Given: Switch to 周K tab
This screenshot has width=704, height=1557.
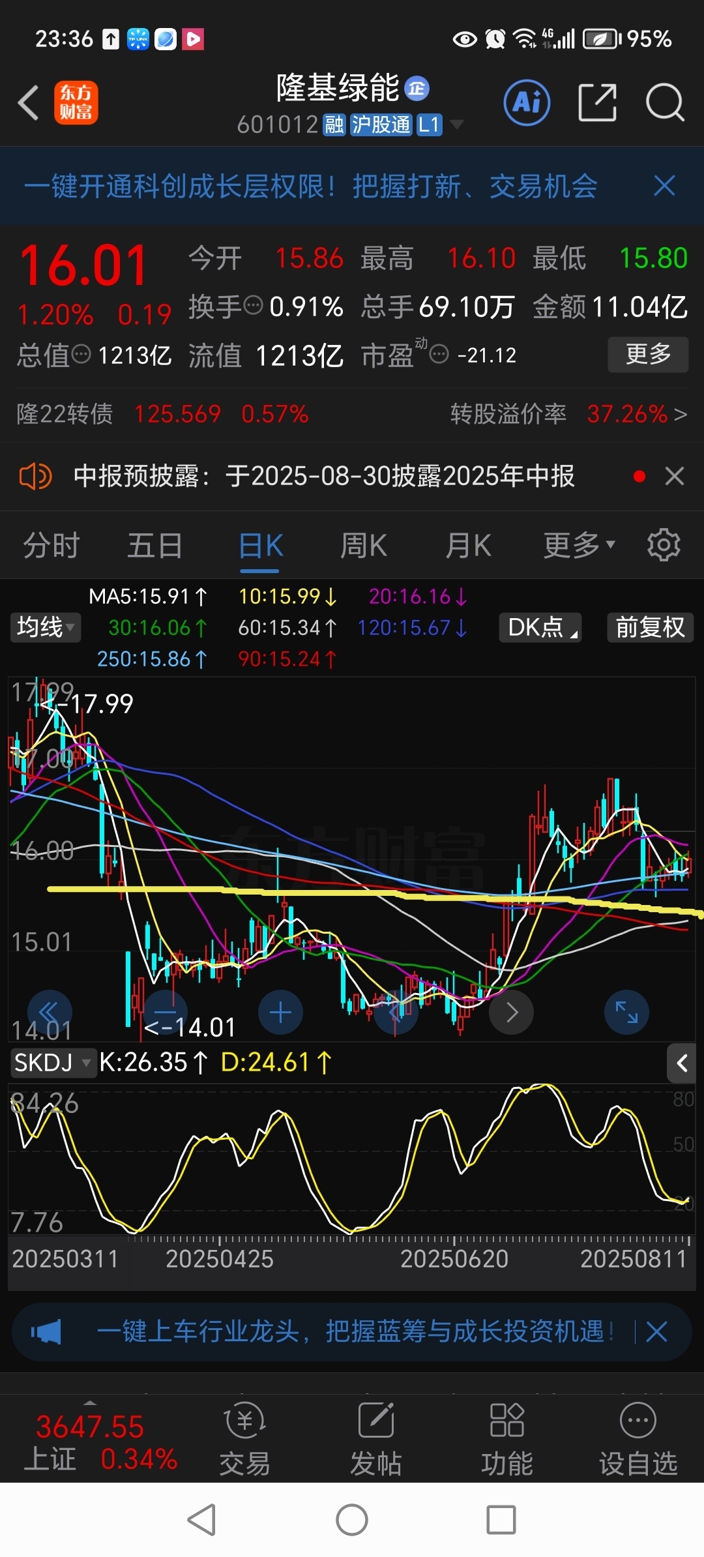Looking at the screenshot, I should [x=364, y=545].
